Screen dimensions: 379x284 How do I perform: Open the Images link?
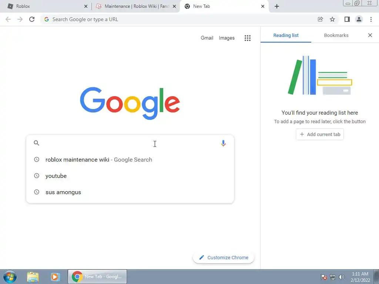pos(227,38)
